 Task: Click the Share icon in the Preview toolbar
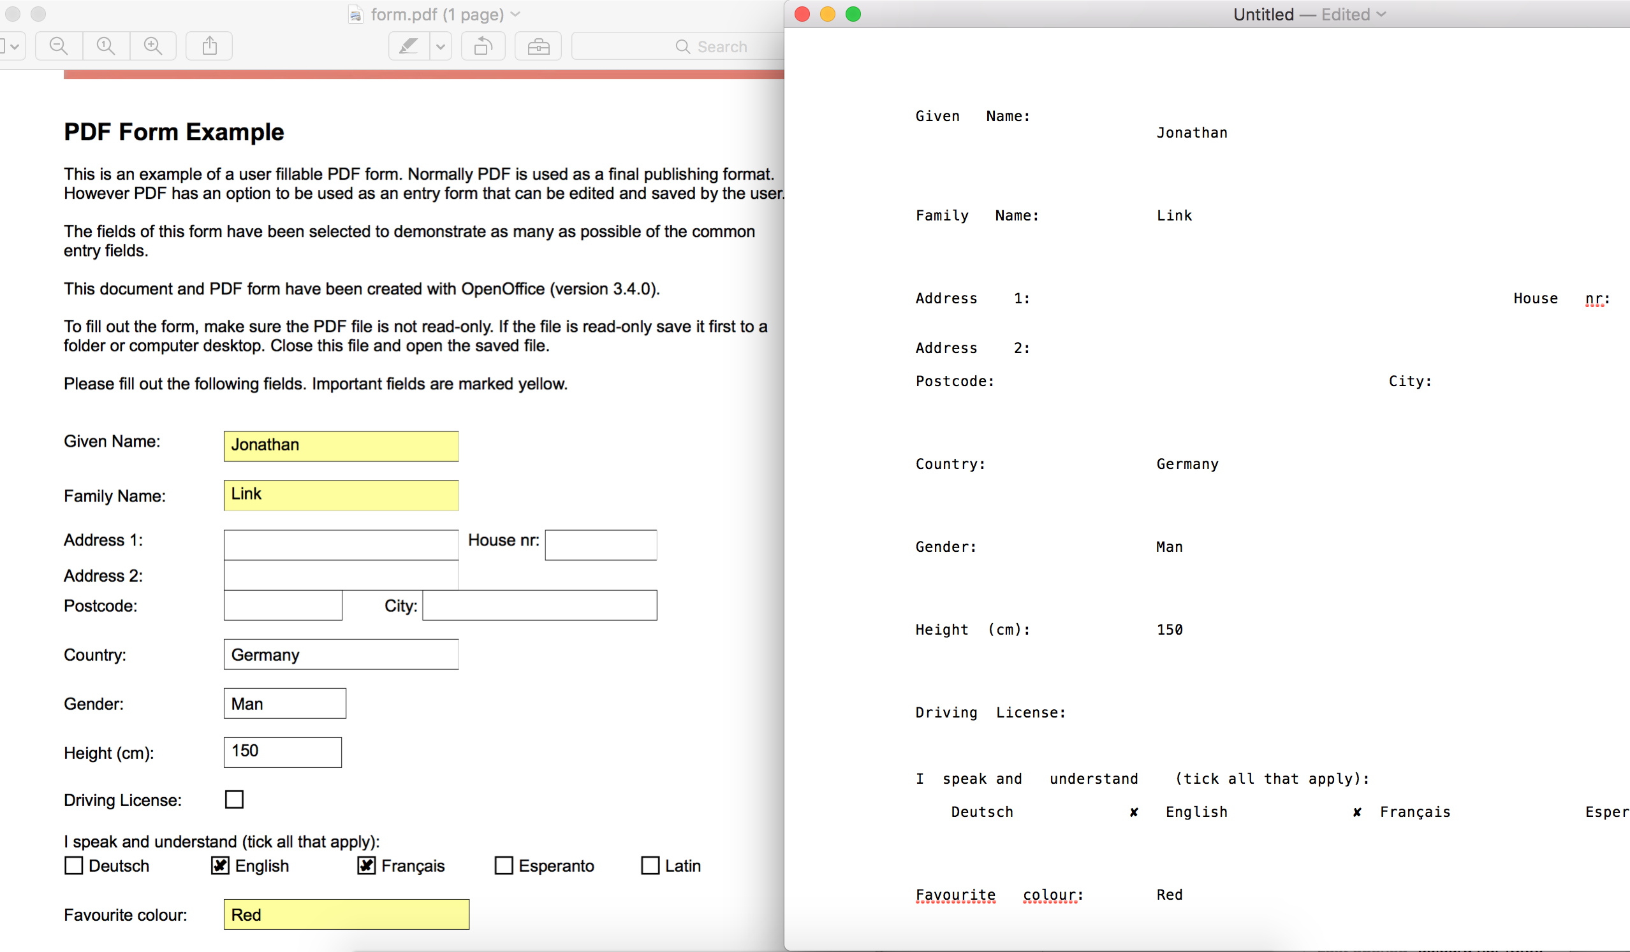click(210, 46)
